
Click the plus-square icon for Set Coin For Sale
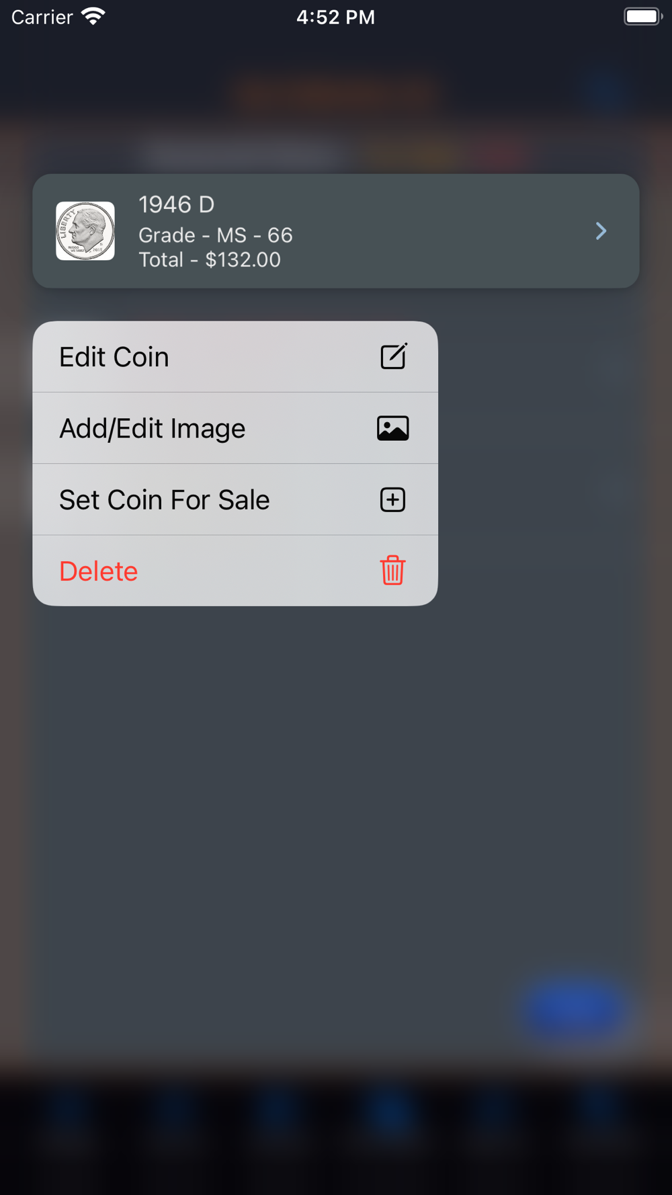393,500
